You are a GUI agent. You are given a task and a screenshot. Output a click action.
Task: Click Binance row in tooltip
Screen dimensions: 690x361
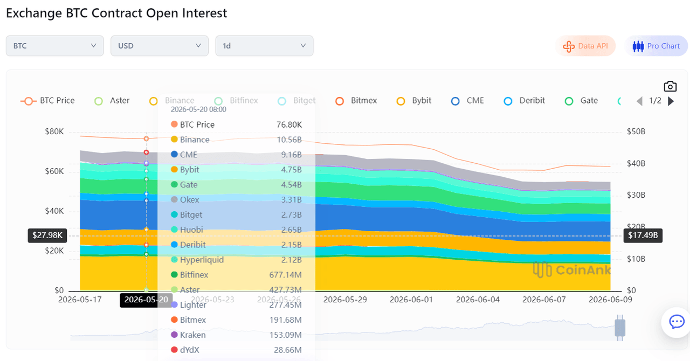[236, 140]
